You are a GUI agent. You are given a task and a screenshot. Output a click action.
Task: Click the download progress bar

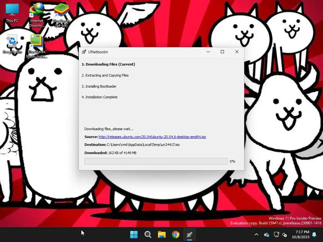tap(156, 161)
